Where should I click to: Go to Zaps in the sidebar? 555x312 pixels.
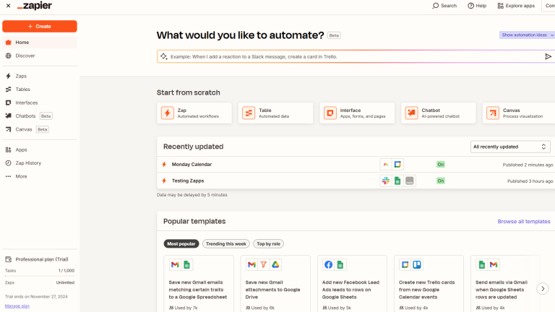coord(40,76)
